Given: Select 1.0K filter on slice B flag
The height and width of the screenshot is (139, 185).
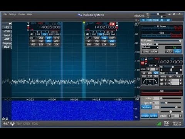Looking at the screenshot, I should 96,44.
